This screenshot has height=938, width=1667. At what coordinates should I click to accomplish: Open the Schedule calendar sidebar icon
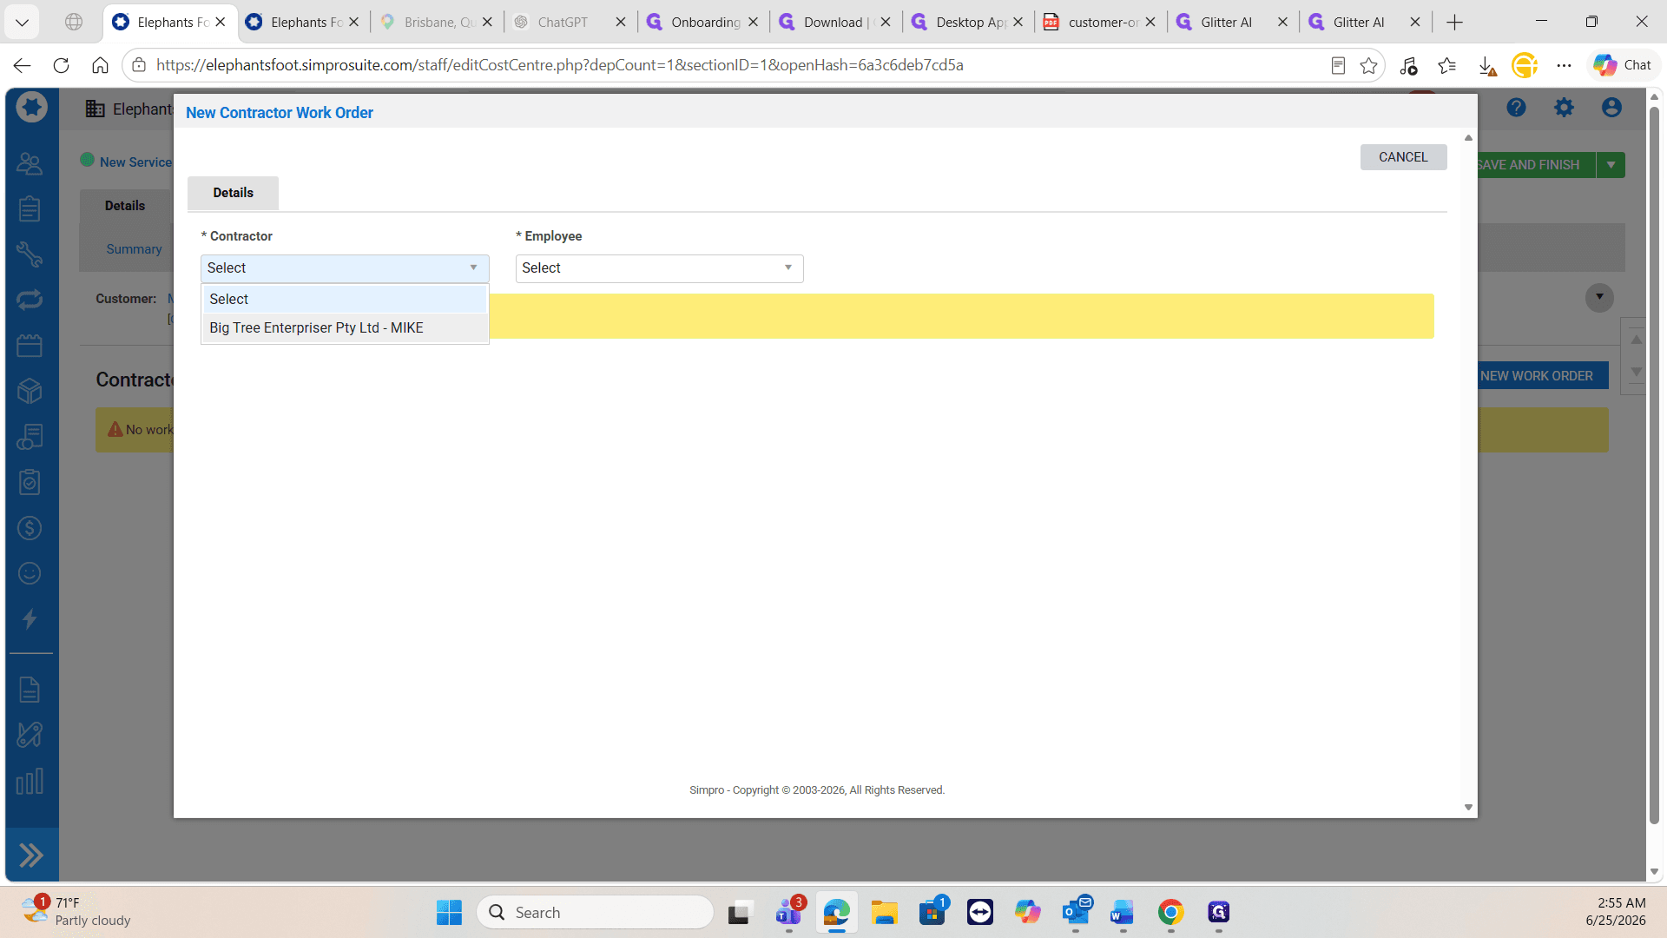click(x=30, y=346)
